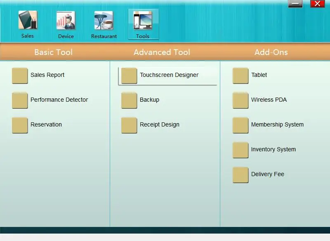Click the Inventory System folder icon

point(240,150)
